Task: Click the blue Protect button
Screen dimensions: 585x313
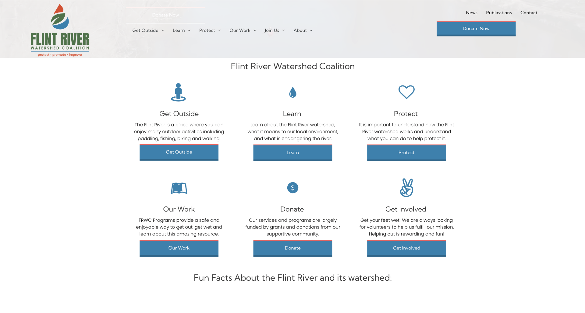Action: click(406, 153)
